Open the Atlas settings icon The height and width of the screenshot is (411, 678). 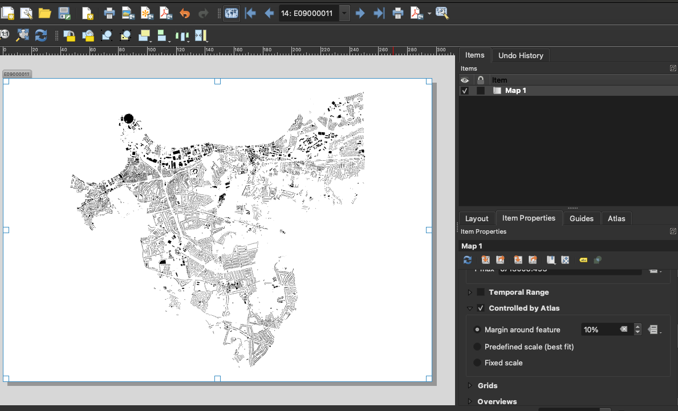coord(442,13)
